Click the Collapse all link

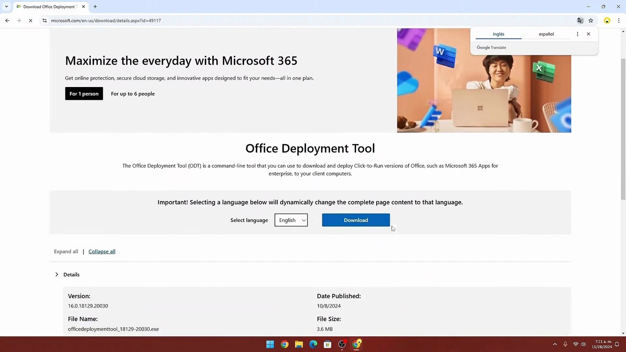[x=102, y=251]
